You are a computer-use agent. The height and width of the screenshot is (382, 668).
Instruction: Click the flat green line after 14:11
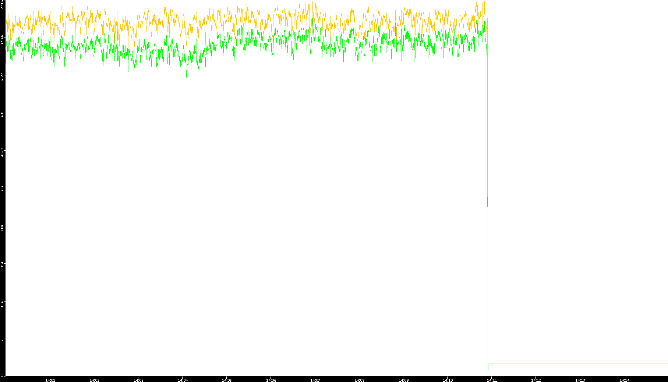(x=578, y=364)
